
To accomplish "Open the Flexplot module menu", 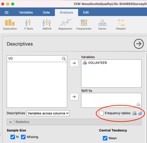I will click(121, 25).
